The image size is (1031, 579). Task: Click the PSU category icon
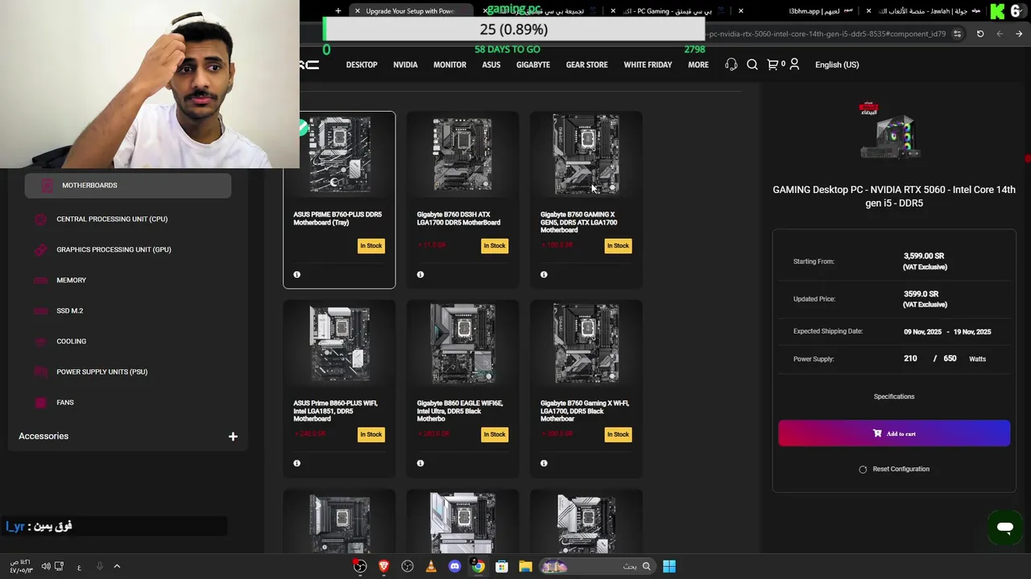pyautogui.click(x=40, y=372)
